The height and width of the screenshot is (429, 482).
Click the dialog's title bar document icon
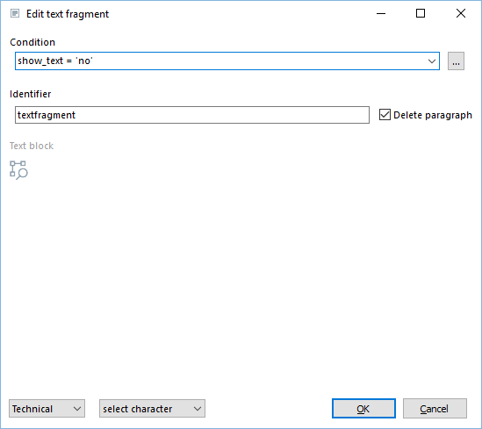coord(15,13)
